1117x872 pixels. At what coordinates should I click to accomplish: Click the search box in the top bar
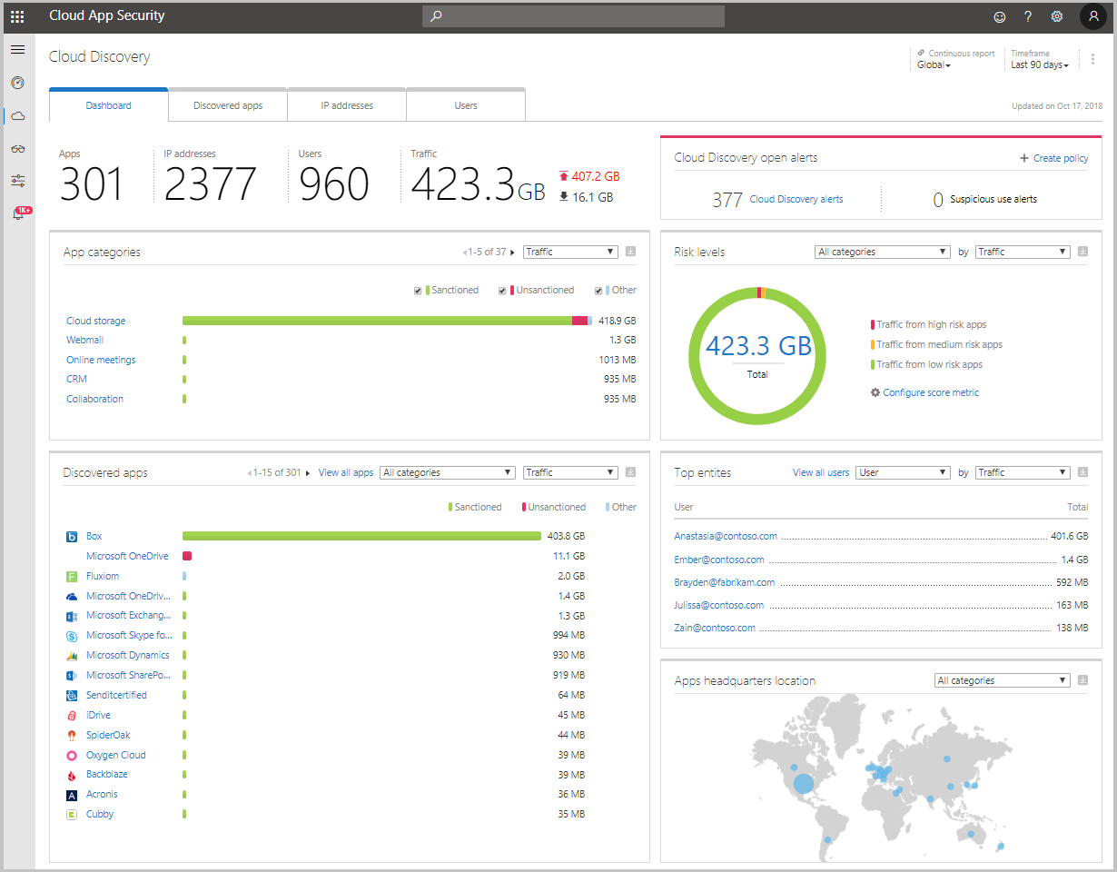[572, 15]
